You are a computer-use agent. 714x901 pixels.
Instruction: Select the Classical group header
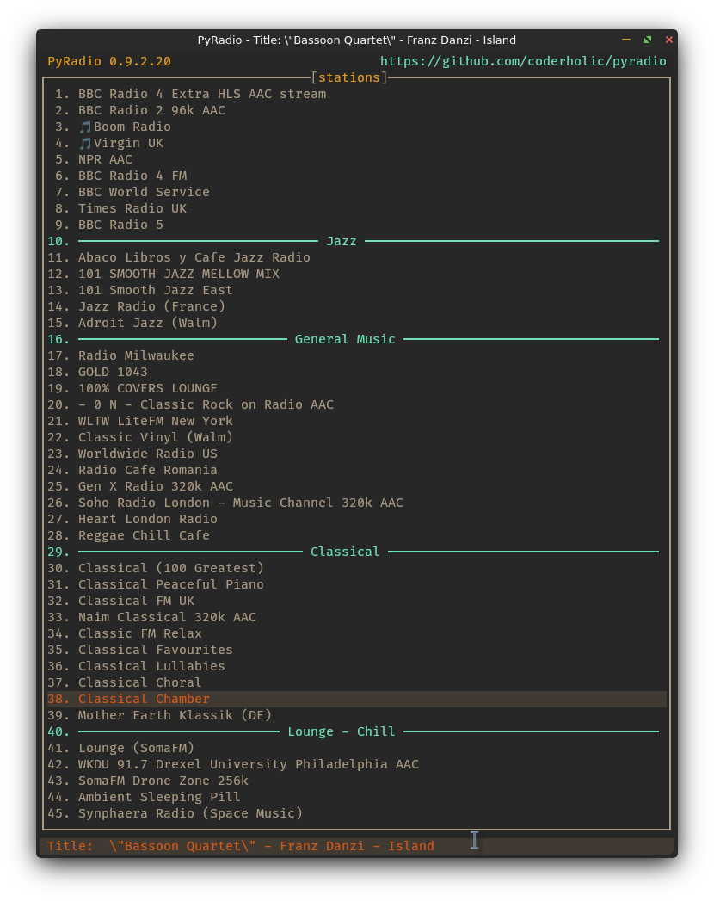(345, 552)
